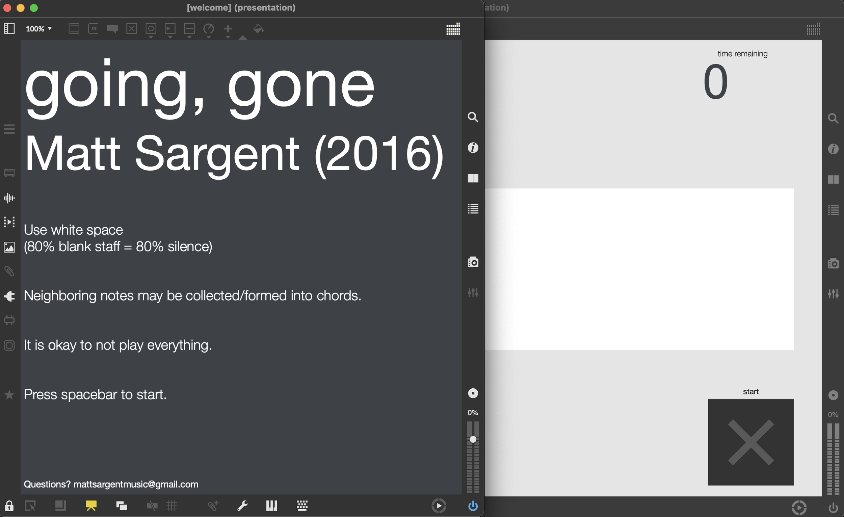Toggle audio power button in welcome window
Image resolution: width=844 pixels, height=517 pixels.
473,506
